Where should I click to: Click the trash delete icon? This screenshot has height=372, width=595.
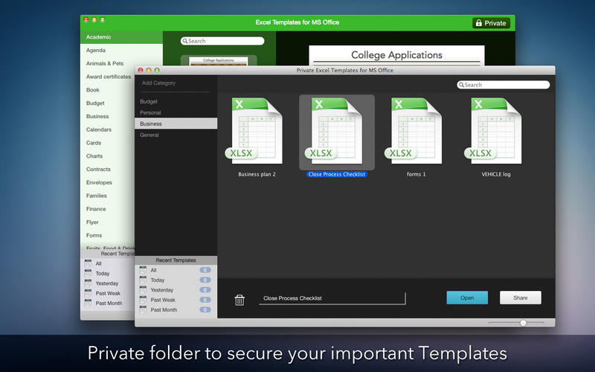coord(239,300)
